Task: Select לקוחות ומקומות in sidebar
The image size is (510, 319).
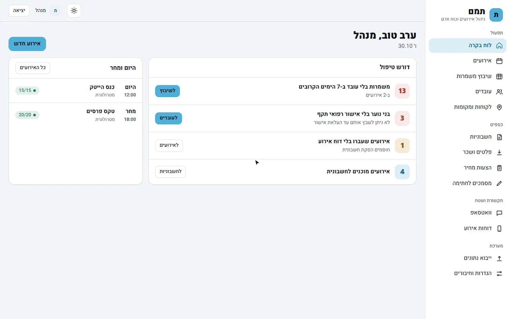Action: click(x=467, y=107)
